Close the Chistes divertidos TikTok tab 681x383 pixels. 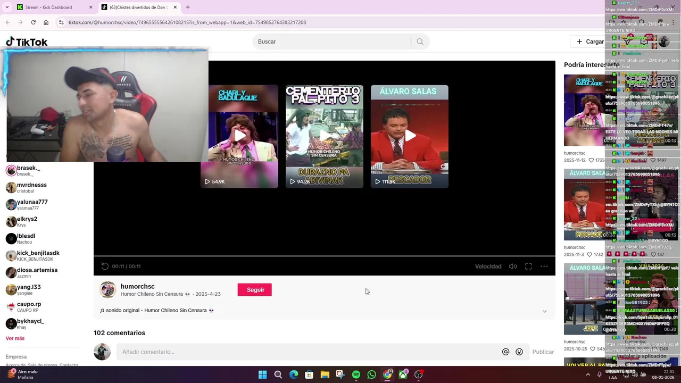pos(175,7)
